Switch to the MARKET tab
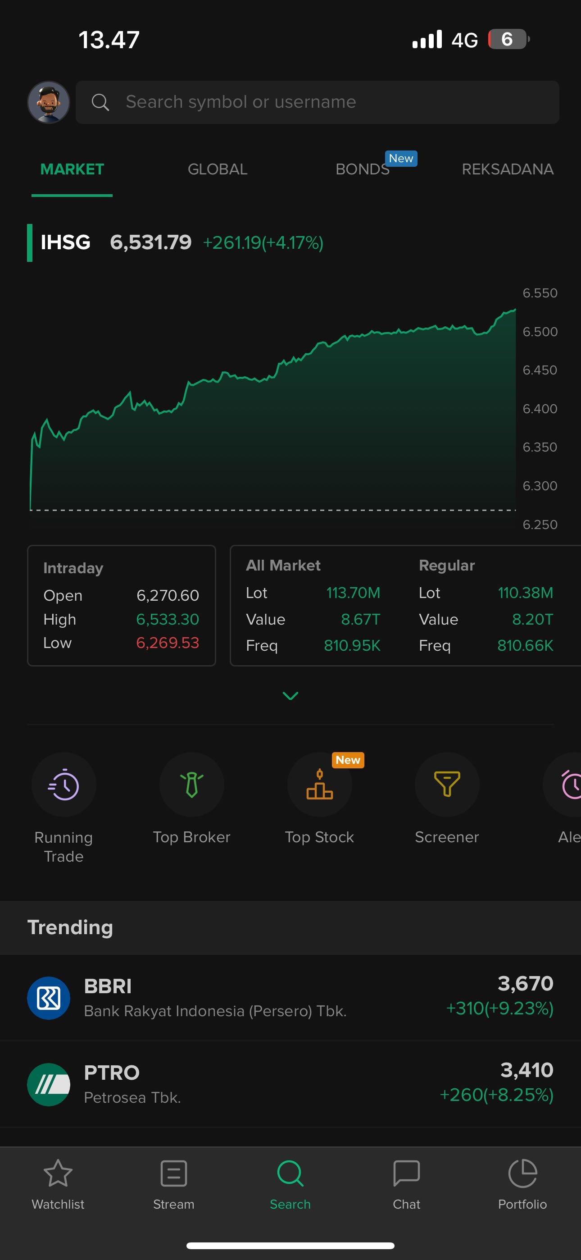This screenshot has width=581, height=1260. pyautogui.click(x=72, y=169)
